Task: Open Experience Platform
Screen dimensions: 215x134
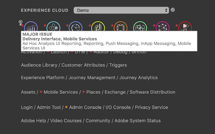Action: point(43,78)
